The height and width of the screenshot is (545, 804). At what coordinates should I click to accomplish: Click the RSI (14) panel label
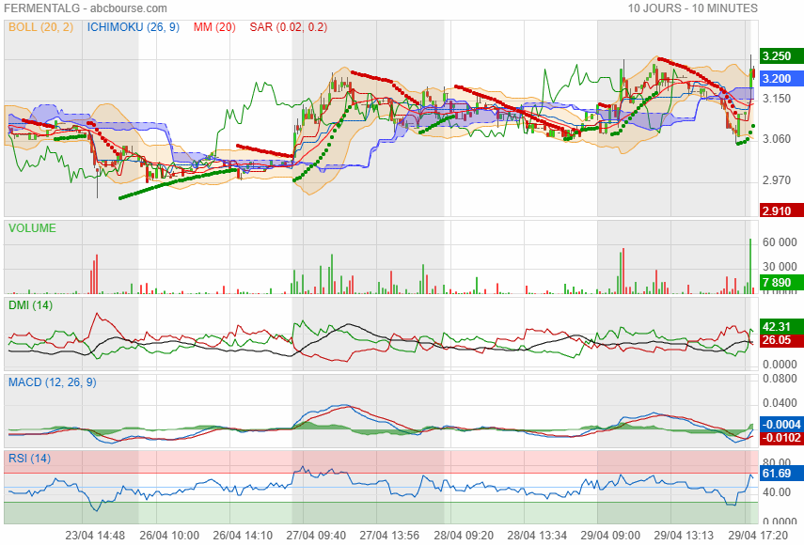[x=29, y=458]
